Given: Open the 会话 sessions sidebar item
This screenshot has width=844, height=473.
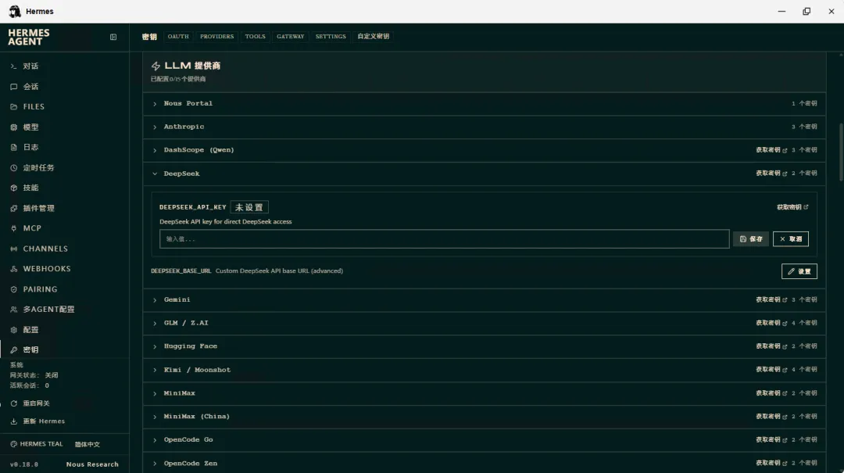Looking at the screenshot, I should pyautogui.click(x=30, y=87).
